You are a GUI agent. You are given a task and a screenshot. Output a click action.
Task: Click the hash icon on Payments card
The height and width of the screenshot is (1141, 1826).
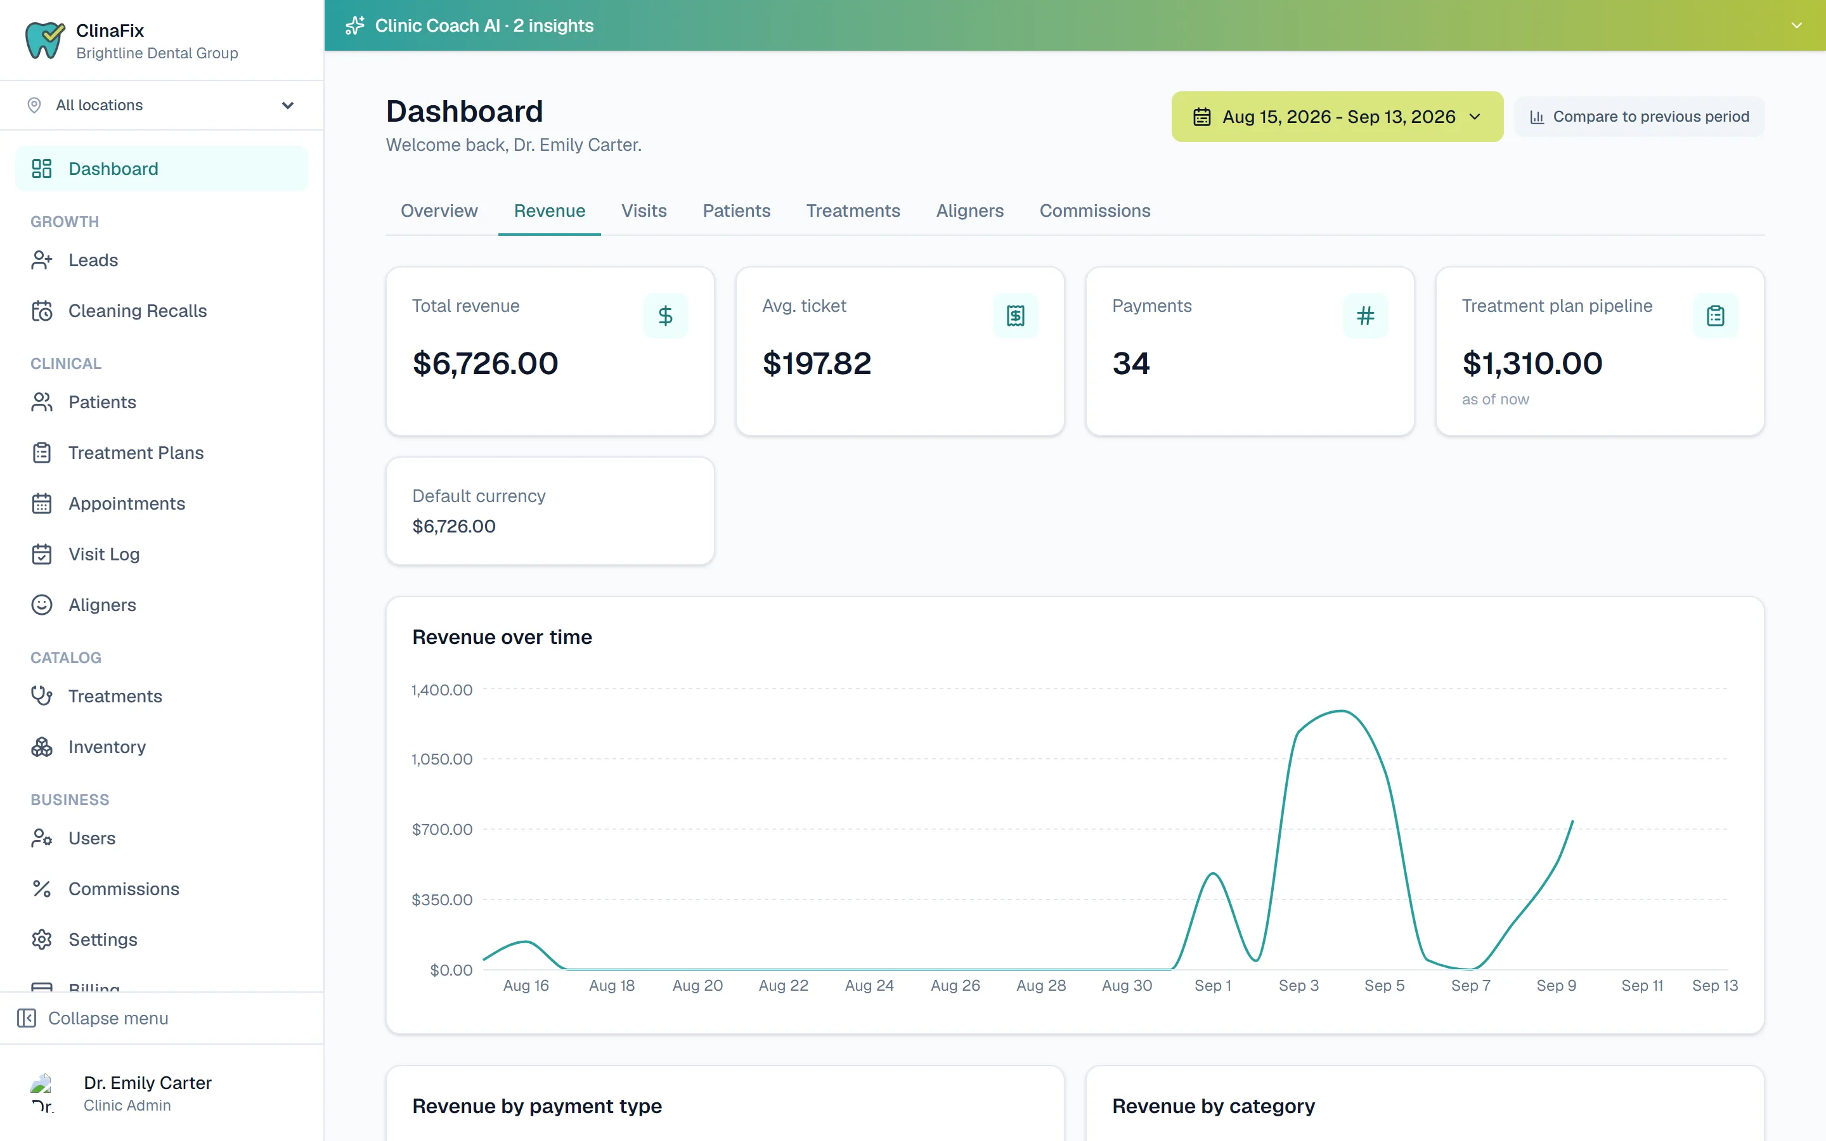(x=1365, y=316)
